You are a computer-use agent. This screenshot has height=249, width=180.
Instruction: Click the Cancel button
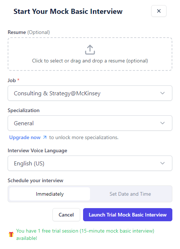tap(66, 215)
